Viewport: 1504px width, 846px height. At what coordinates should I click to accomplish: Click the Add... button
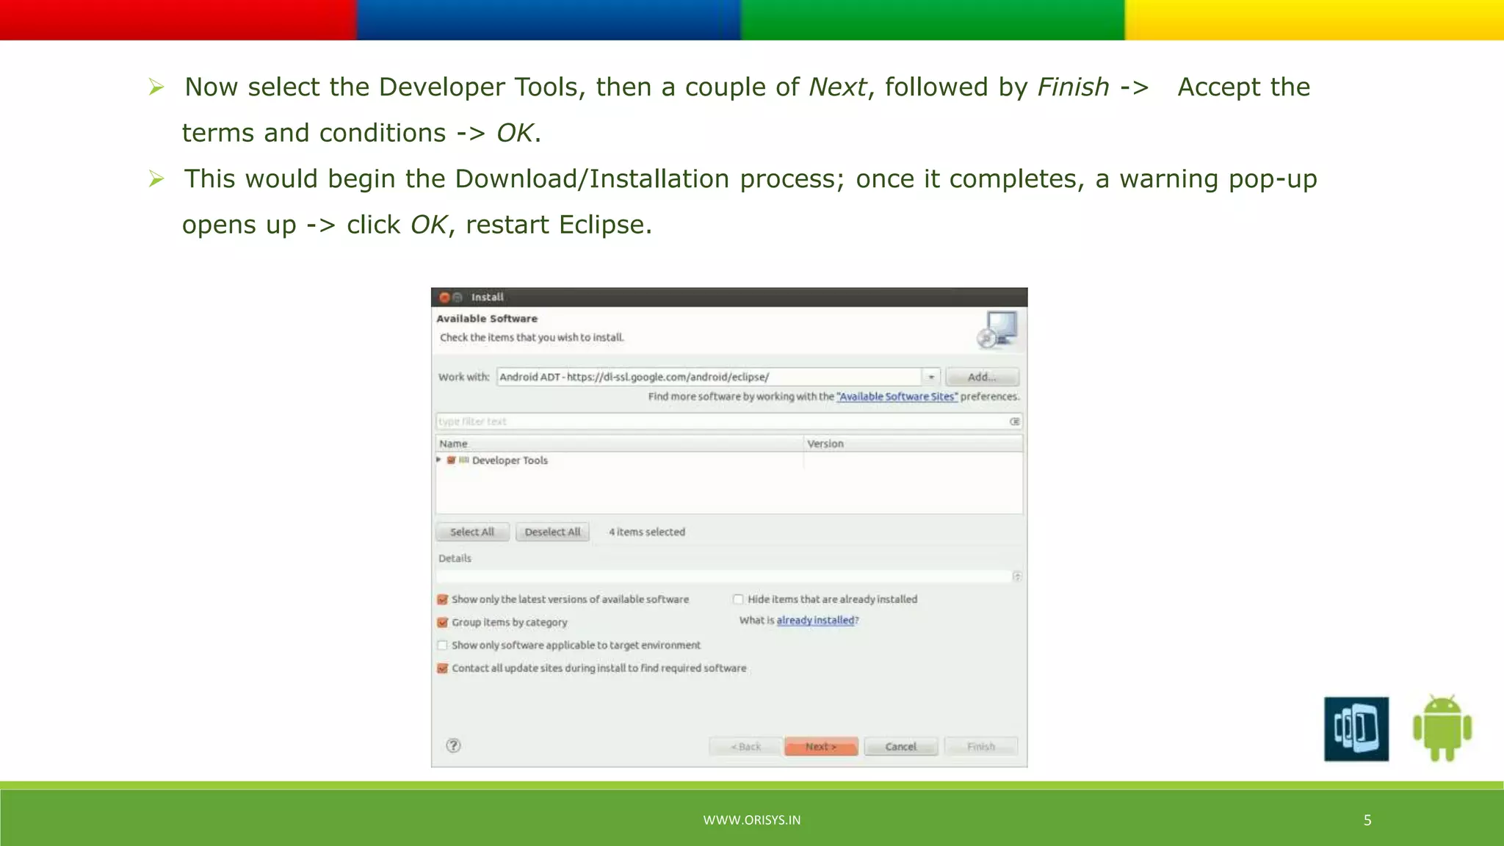click(x=982, y=377)
